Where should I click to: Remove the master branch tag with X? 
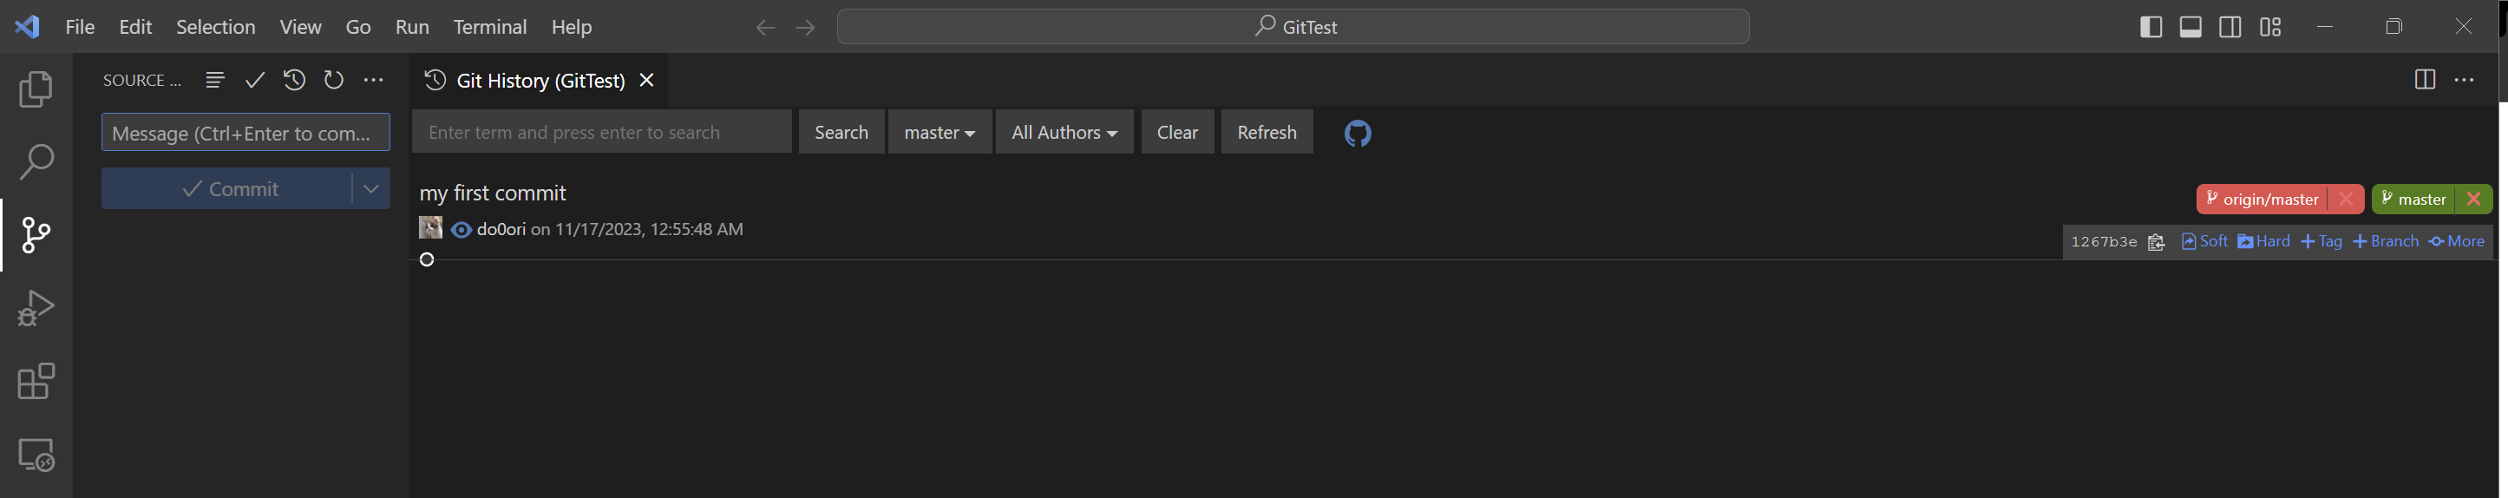tap(2473, 199)
